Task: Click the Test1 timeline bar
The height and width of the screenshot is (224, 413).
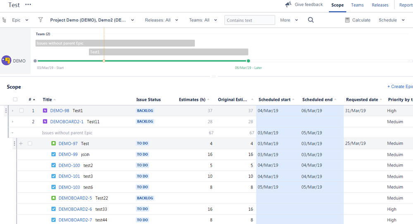Action: click(x=169, y=52)
